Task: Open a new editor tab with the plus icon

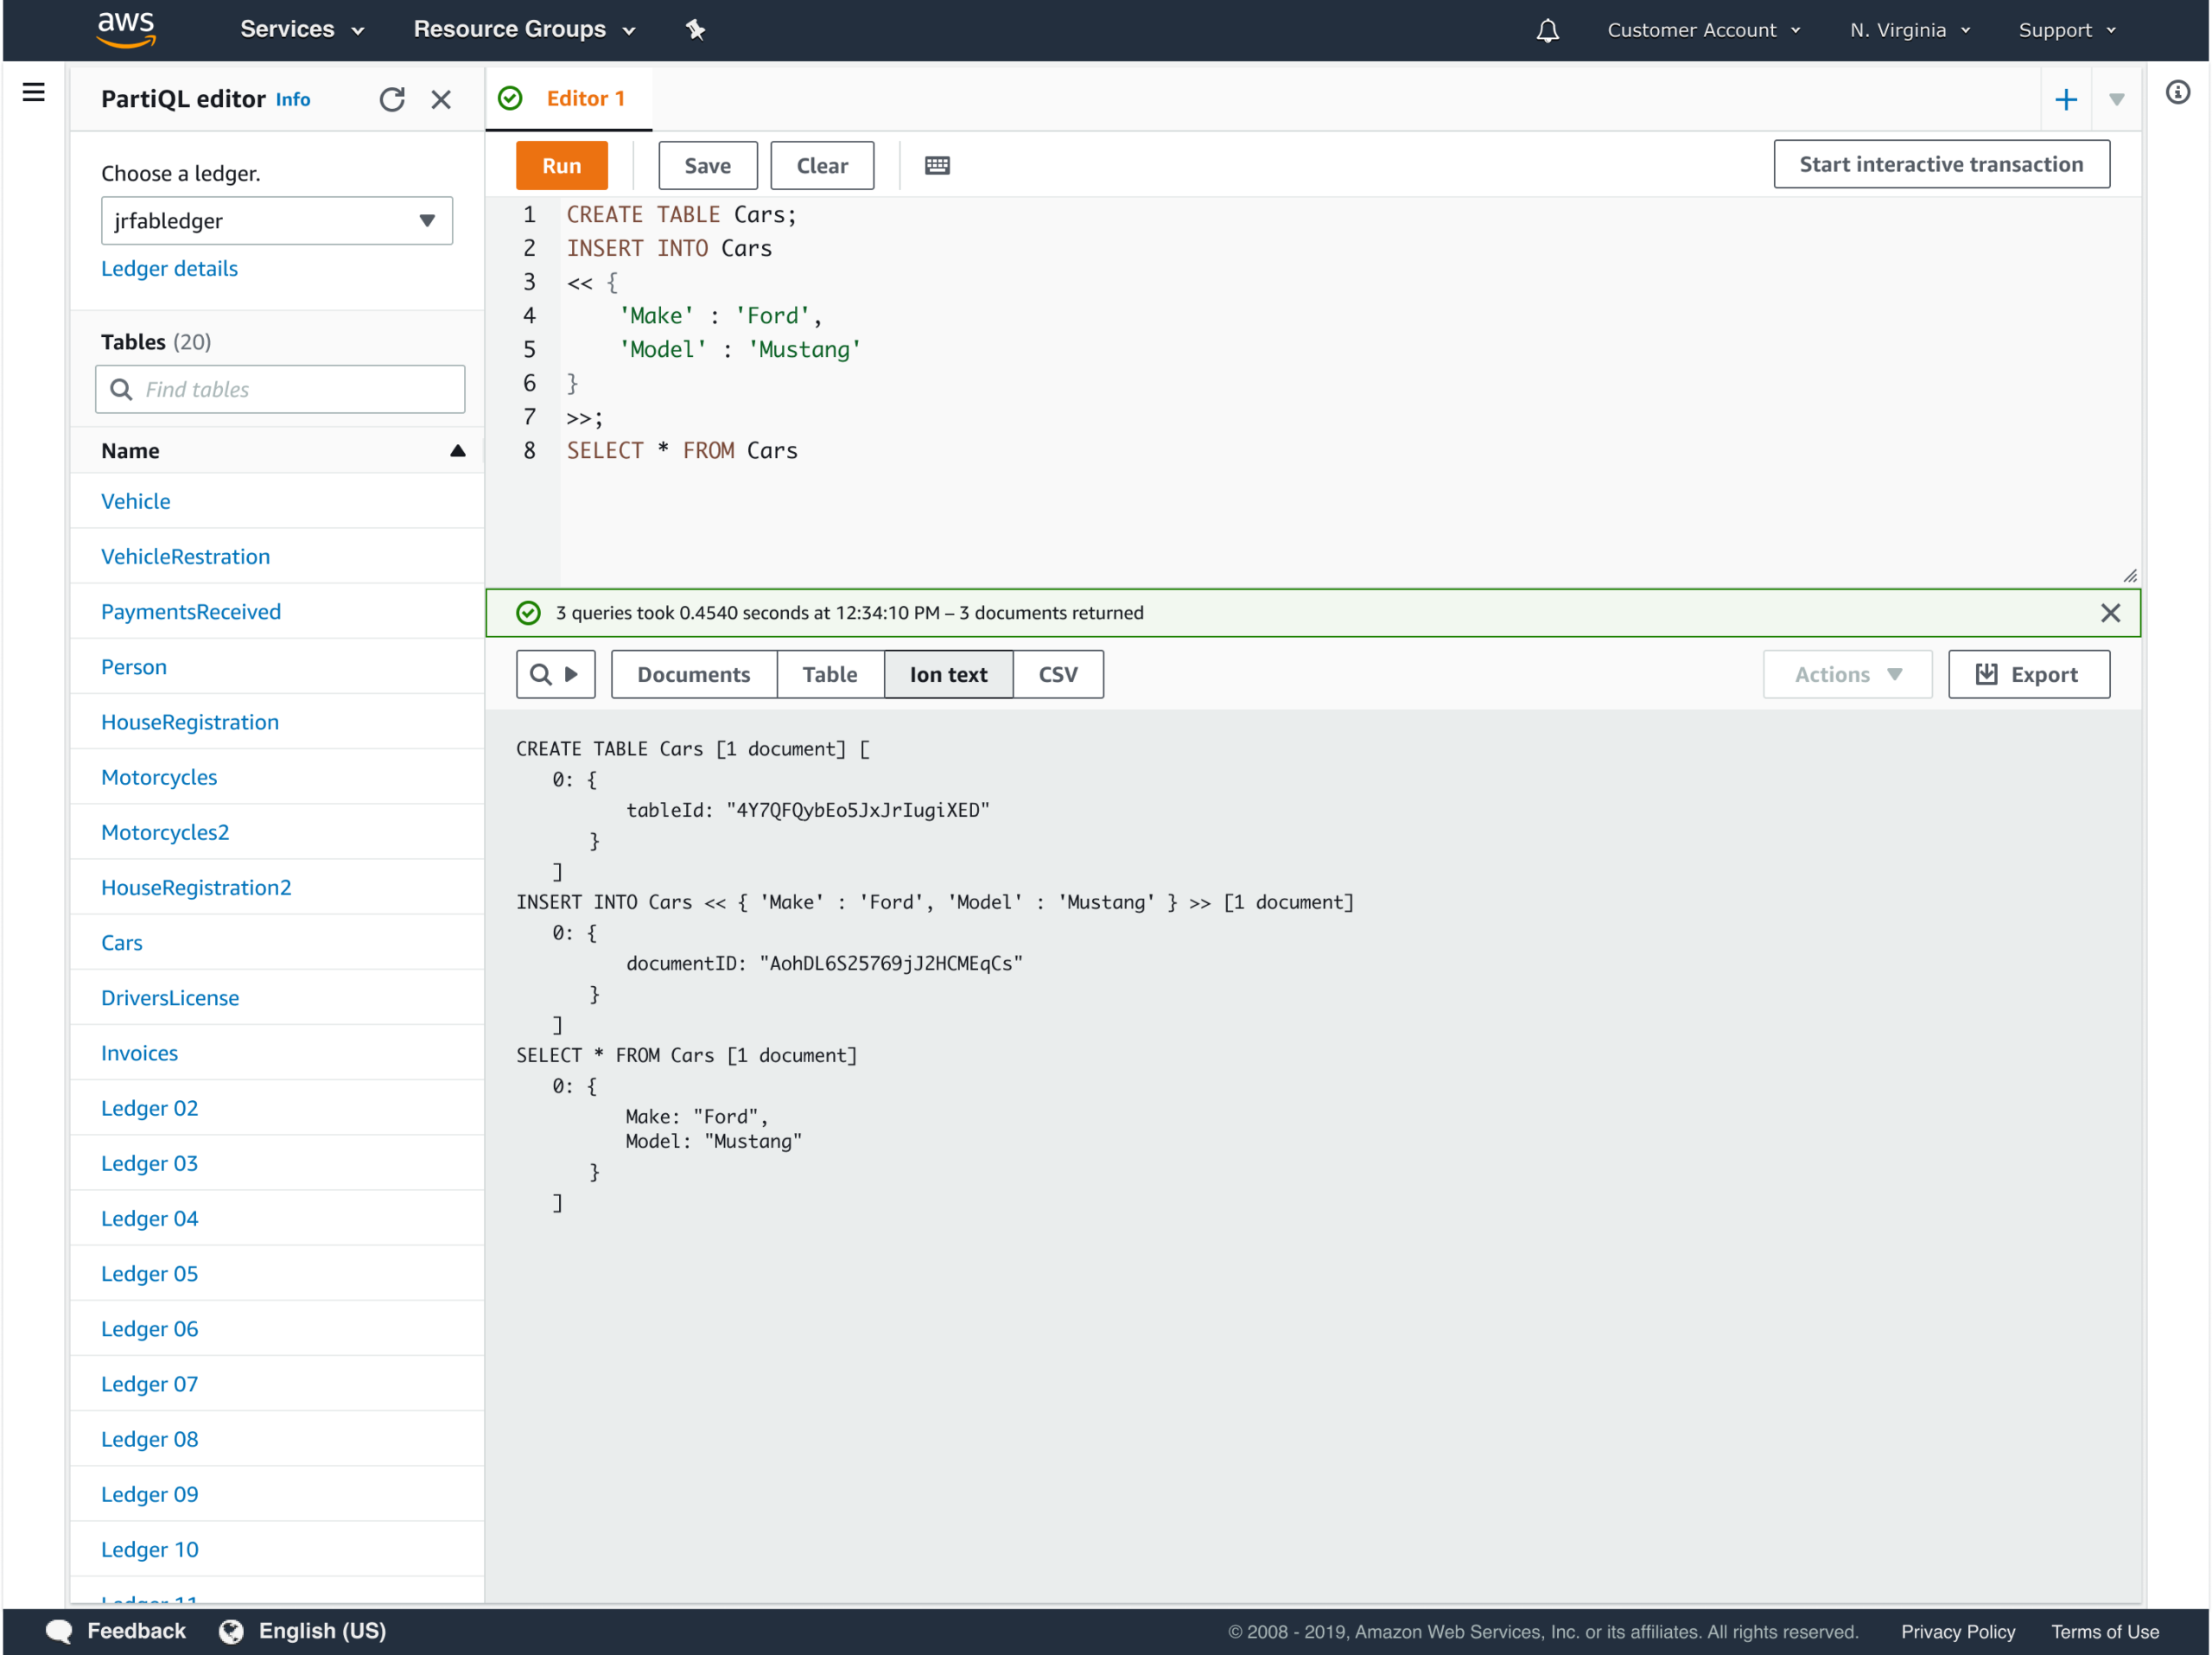Action: point(2066,99)
